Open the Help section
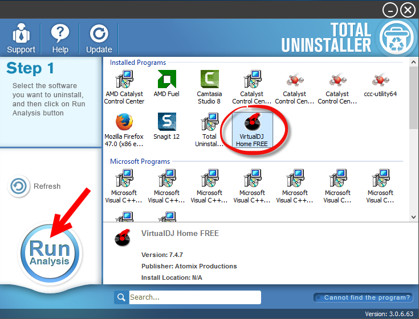The height and width of the screenshot is (319, 419). pos(60,39)
